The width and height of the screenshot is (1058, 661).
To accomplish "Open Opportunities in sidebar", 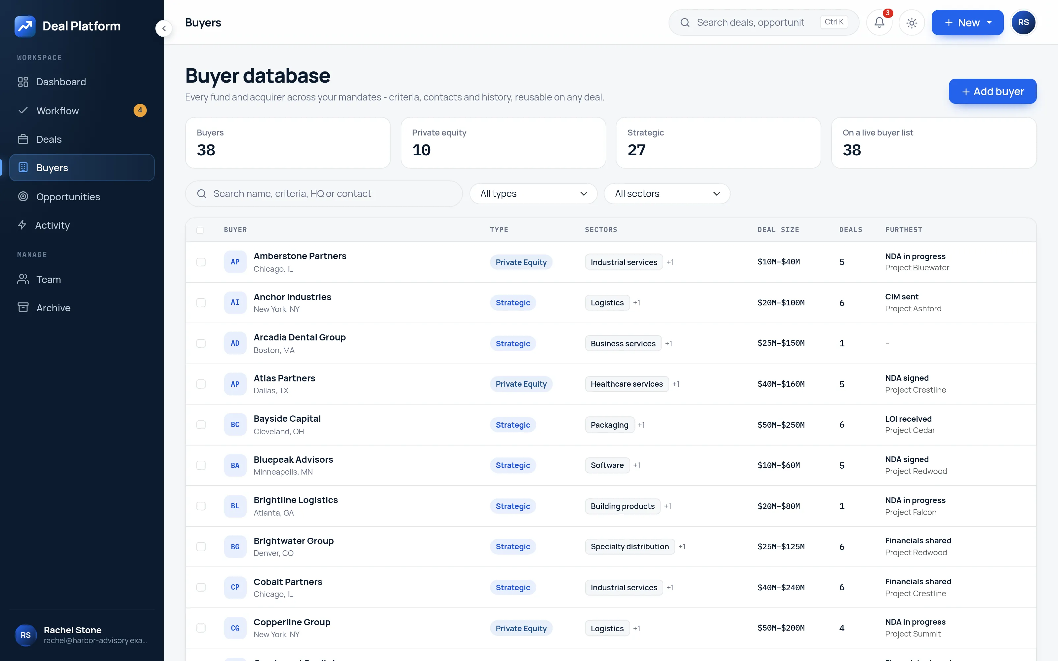I will [82, 197].
